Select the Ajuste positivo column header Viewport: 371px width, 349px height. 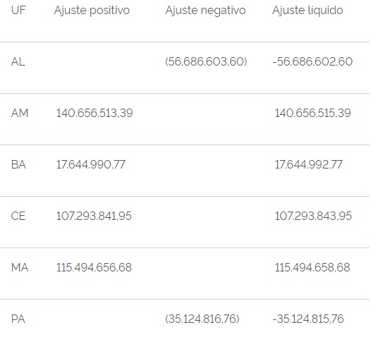click(x=92, y=11)
